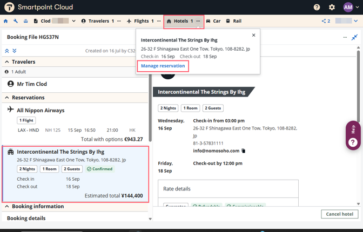
Task: Click the All Nippon Airways reservation
Action: coord(41,110)
